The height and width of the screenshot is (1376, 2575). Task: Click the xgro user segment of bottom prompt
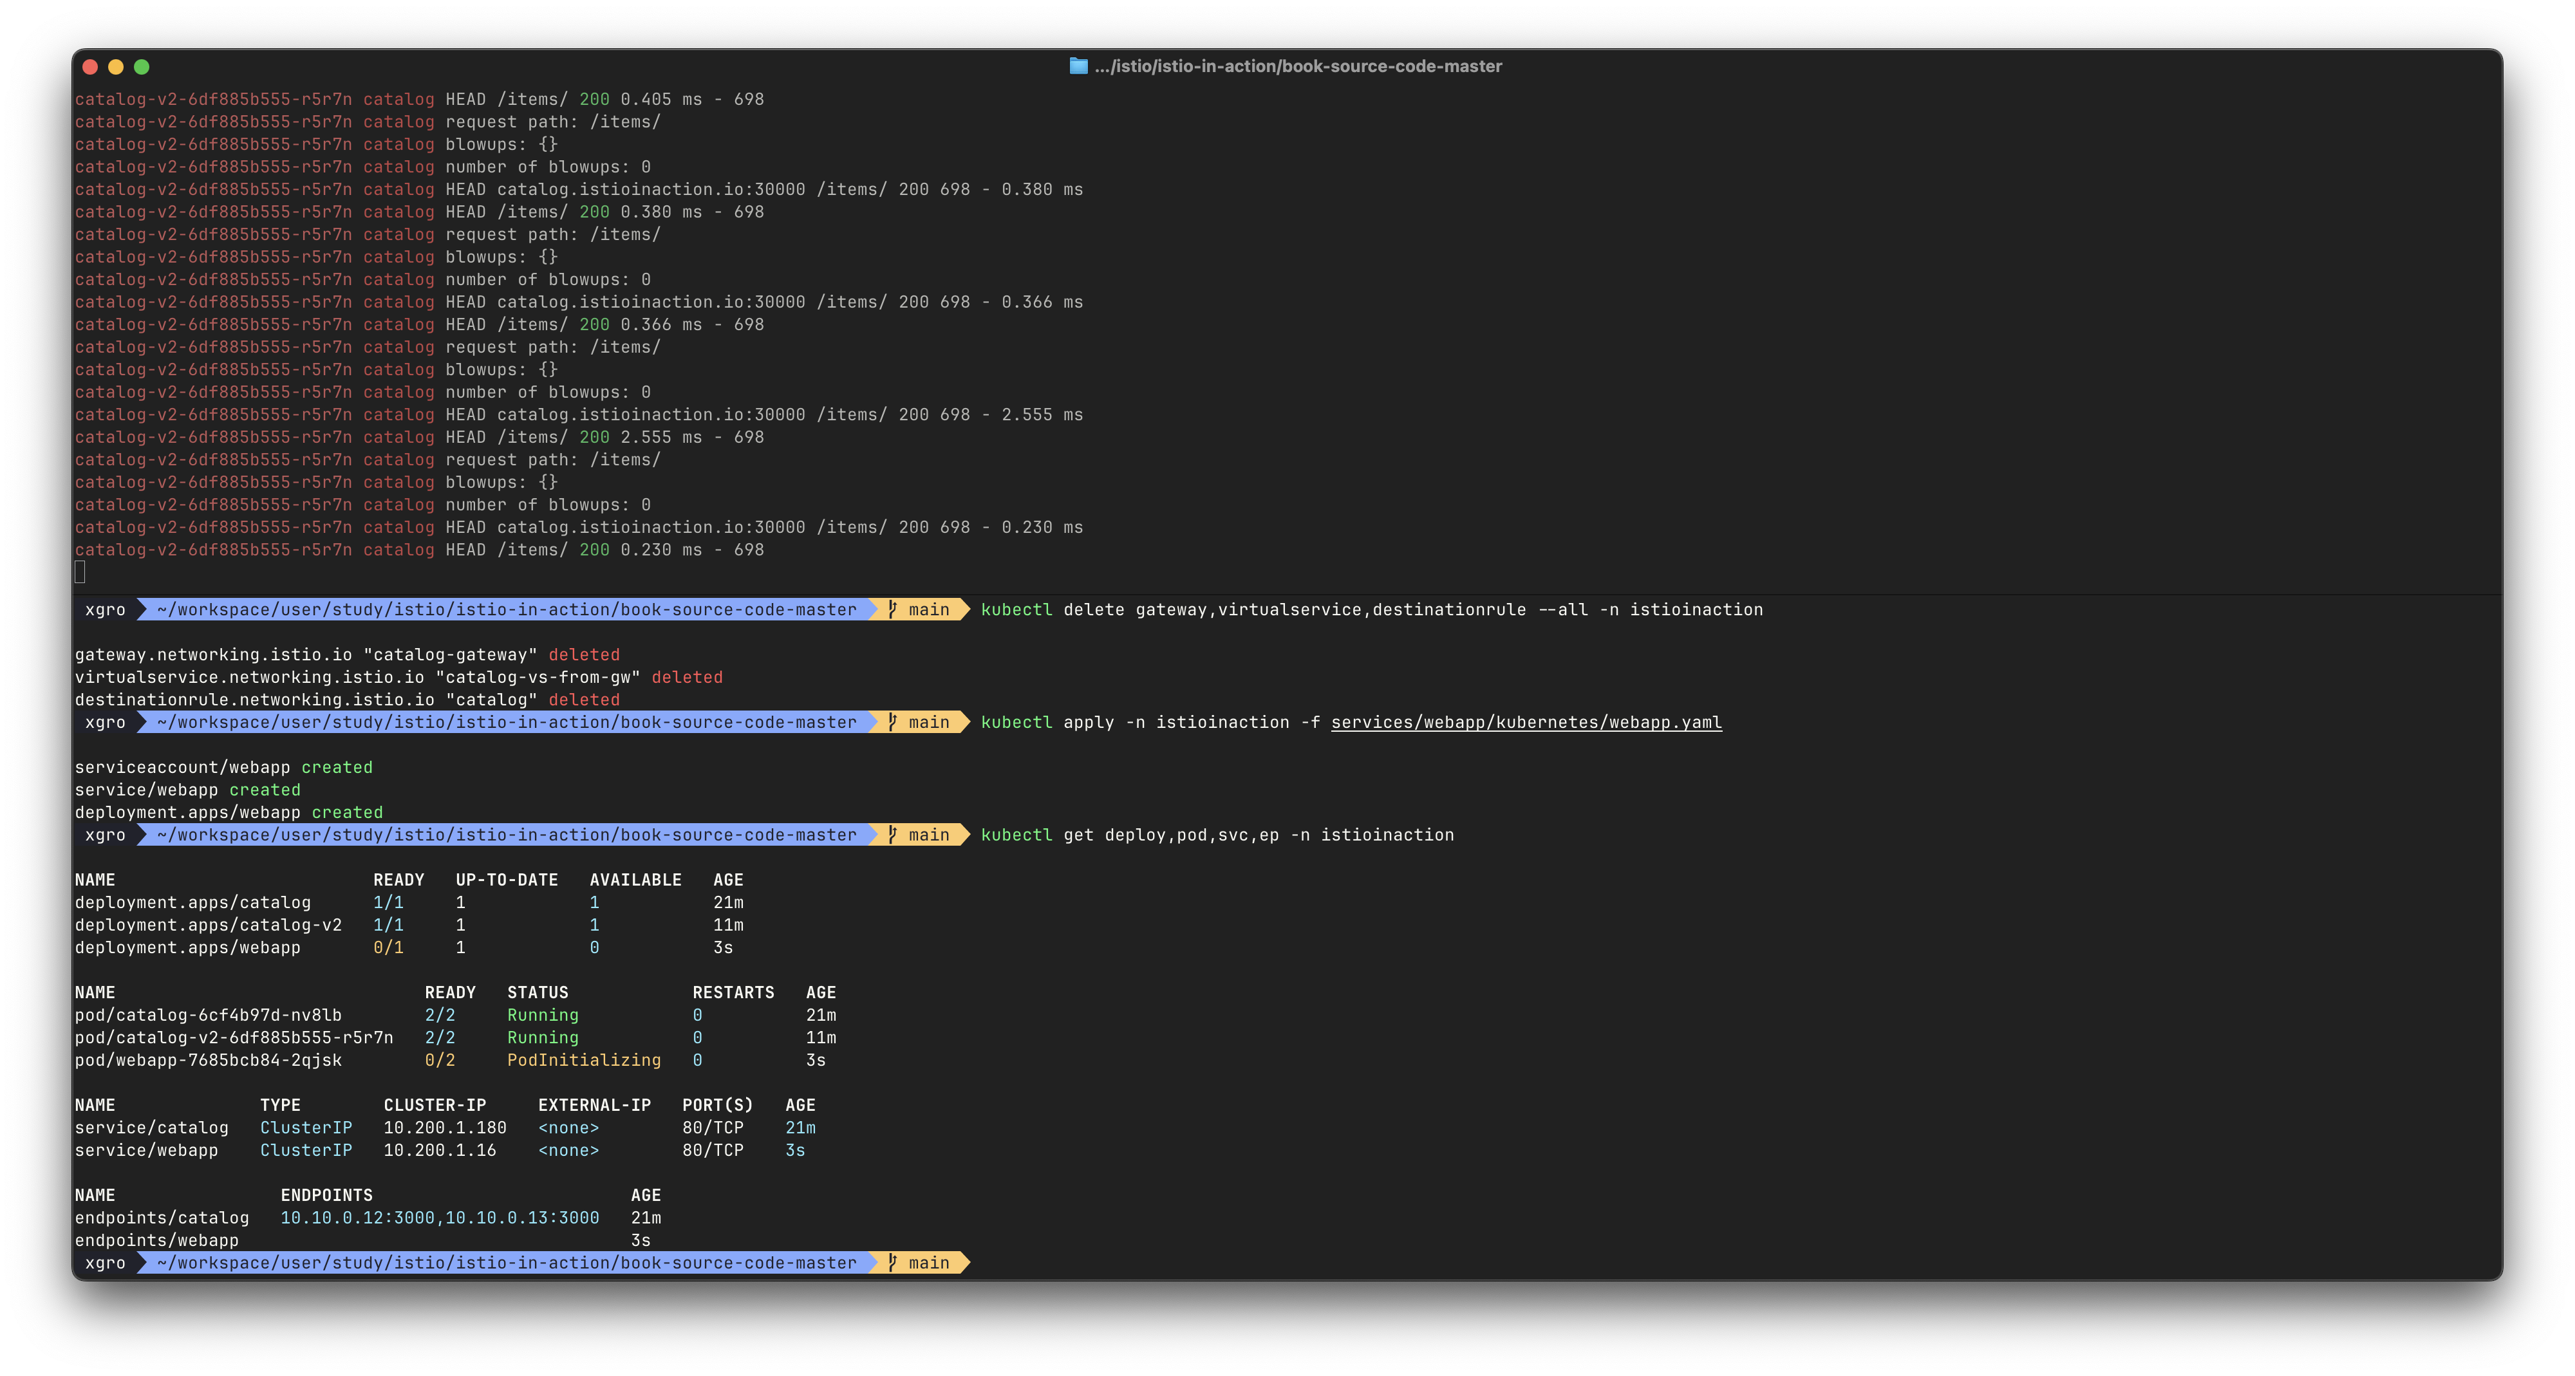point(105,1263)
